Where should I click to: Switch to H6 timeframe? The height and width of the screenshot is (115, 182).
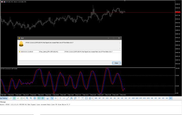114,98
